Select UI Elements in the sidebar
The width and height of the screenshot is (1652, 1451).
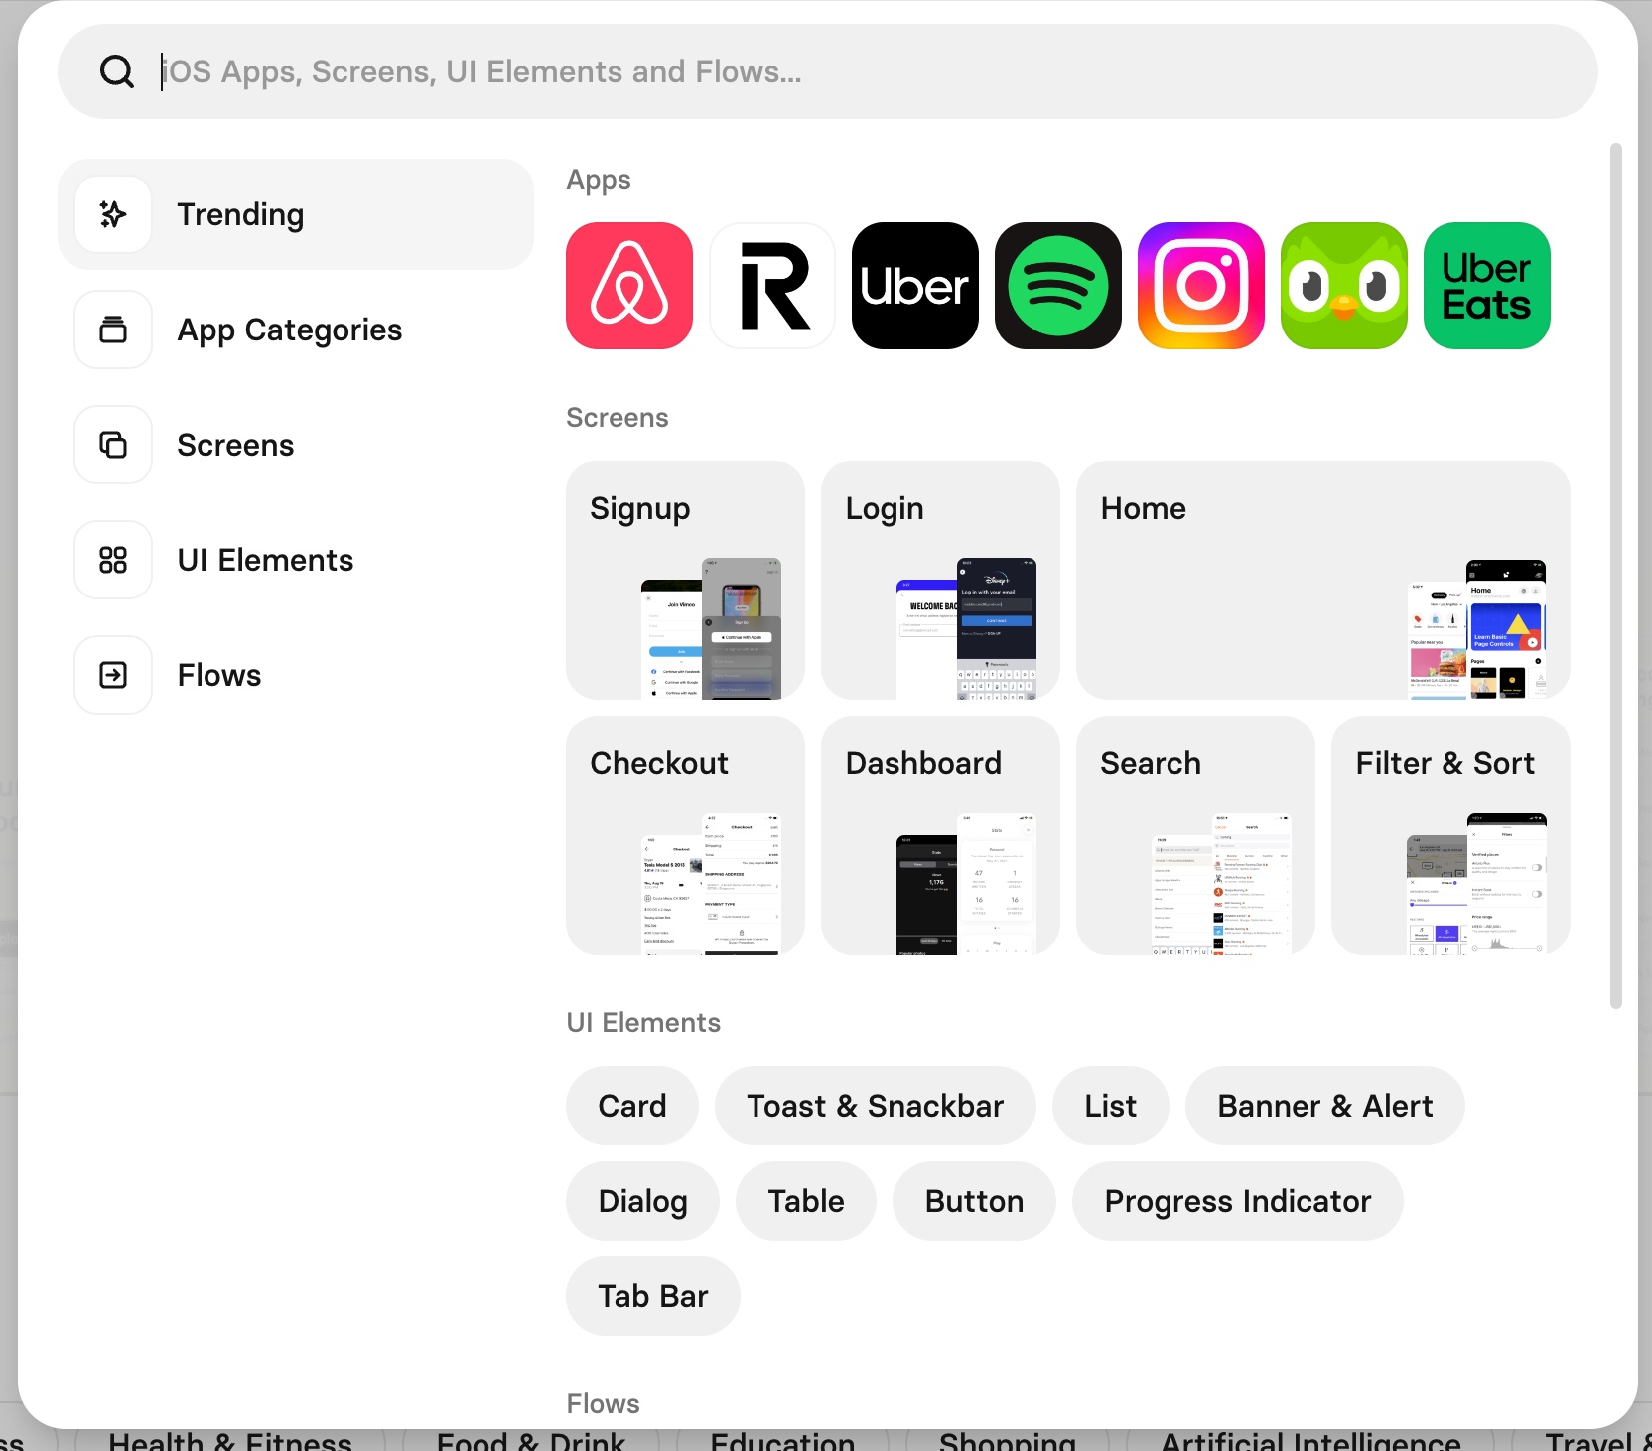(x=296, y=560)
